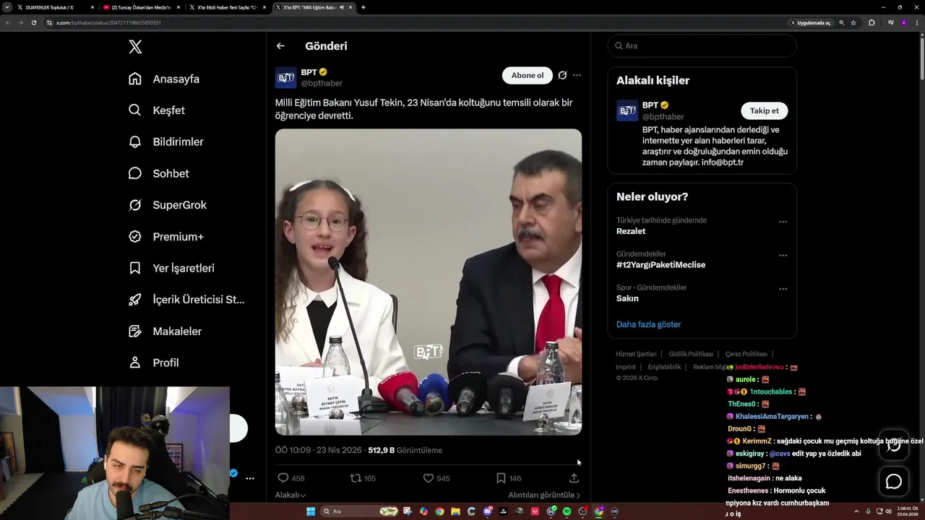This screenshot has width=925, height=520.
Task: Open more options for Rezalet trend
Action: tap(783, 222)
